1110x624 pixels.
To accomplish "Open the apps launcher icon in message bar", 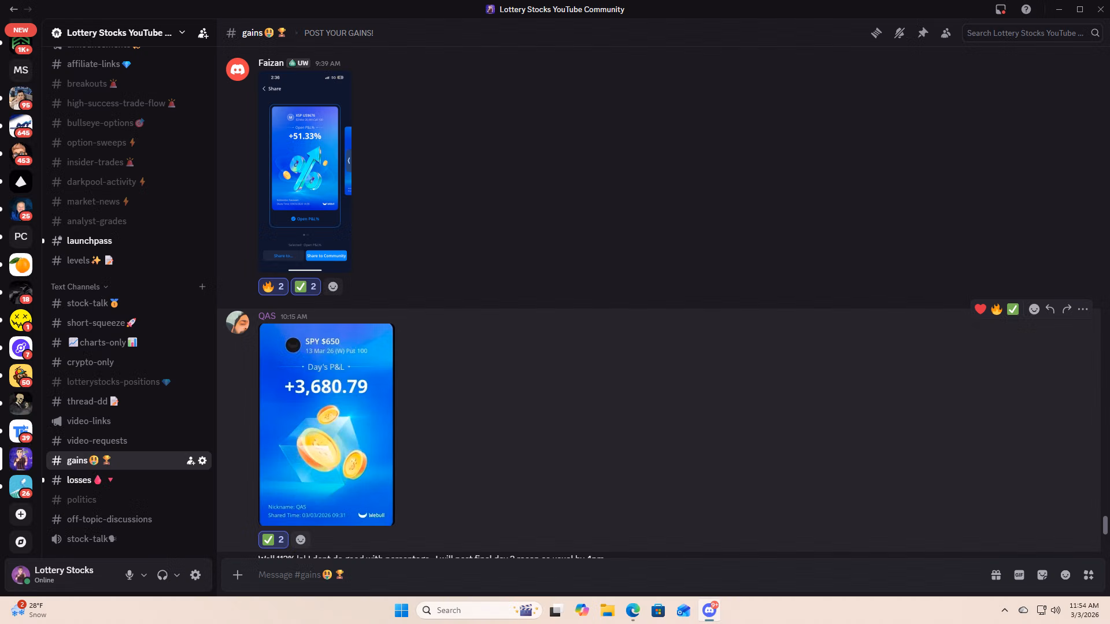I will point(1089,575).
